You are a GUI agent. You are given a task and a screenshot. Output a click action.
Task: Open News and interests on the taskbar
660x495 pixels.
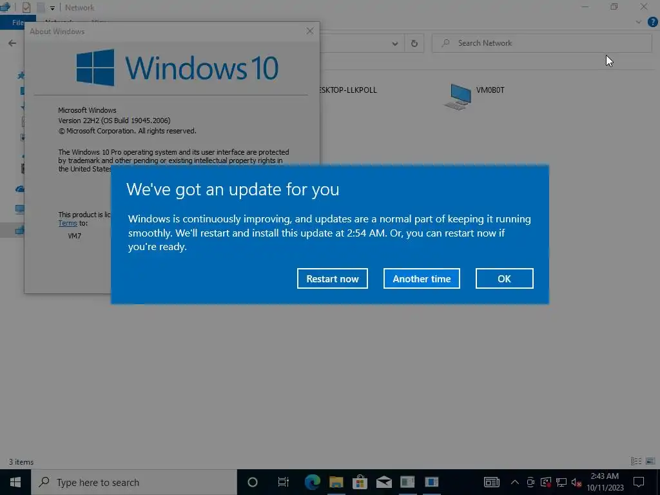click(491, 482)
